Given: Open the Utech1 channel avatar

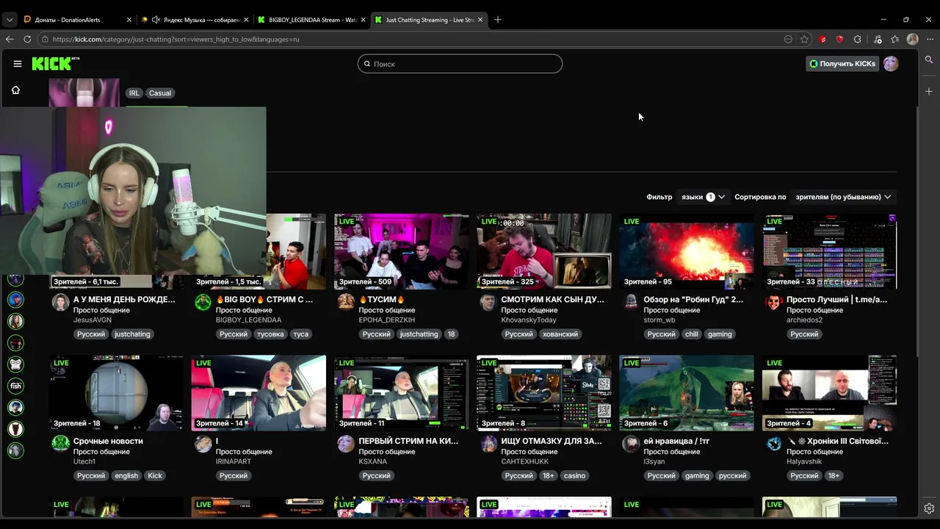Looking at the screenshot, I should 60,443.
